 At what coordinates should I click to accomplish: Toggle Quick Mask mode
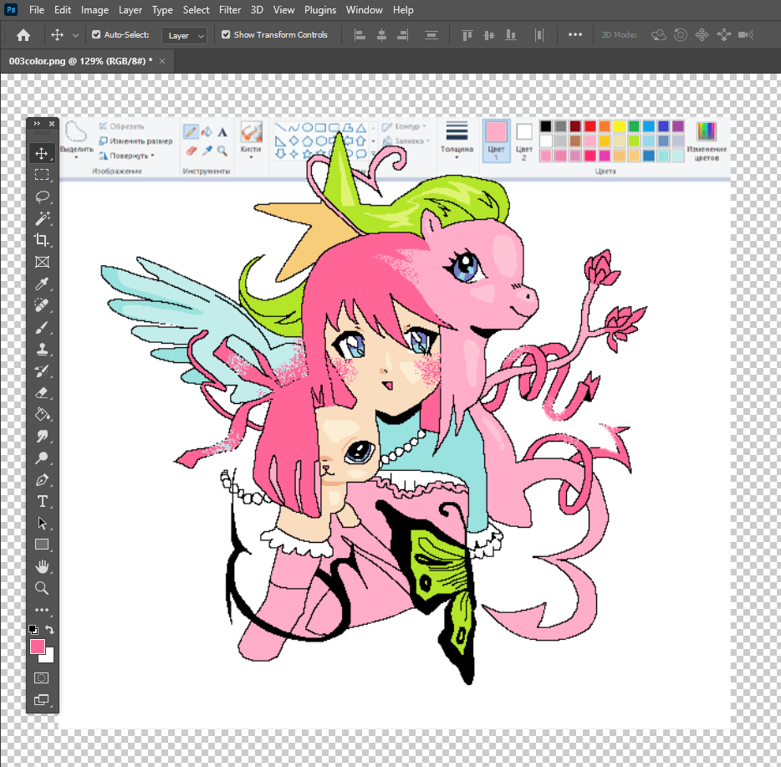coord(42,678)
